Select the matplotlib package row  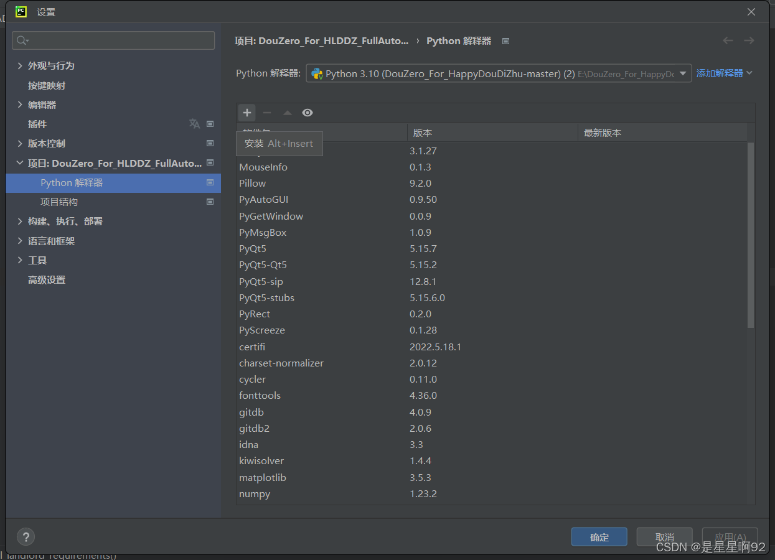[x=492, y=477]
